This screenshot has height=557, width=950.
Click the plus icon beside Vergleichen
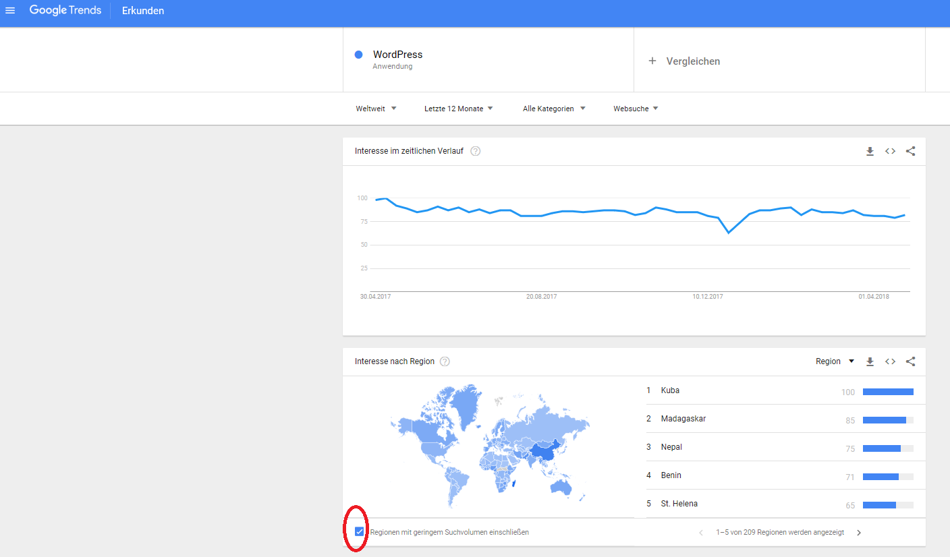coord(652,61)
